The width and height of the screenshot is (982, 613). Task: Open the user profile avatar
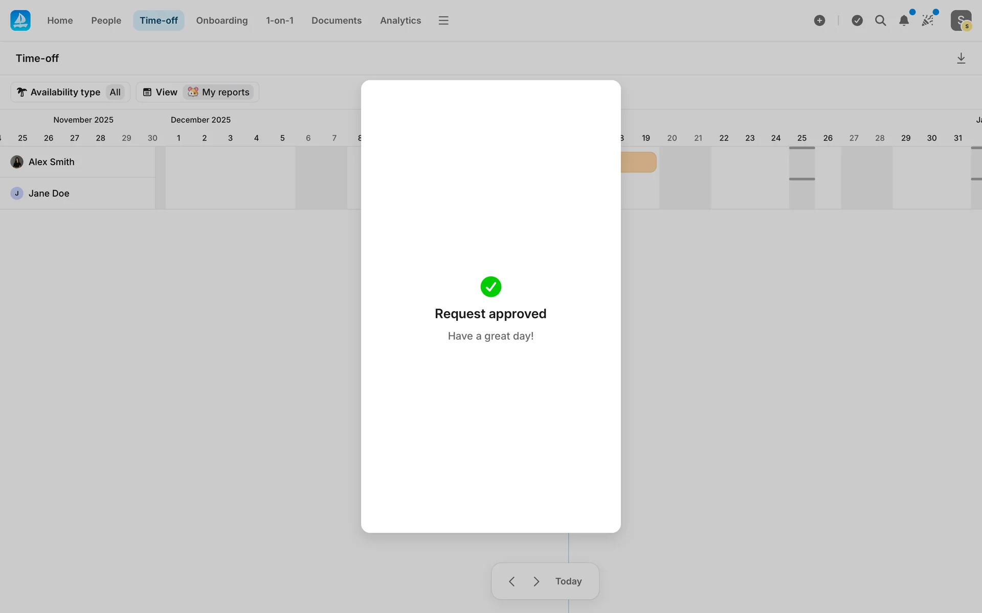961,20
